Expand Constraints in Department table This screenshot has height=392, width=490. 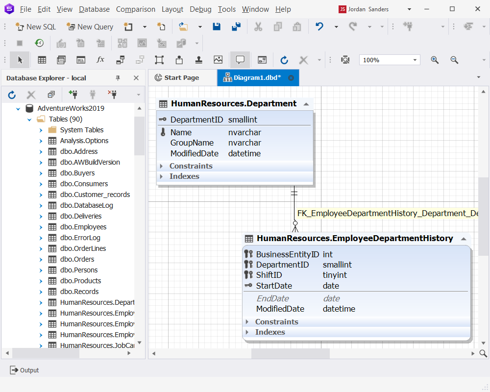tap(161, 166)
